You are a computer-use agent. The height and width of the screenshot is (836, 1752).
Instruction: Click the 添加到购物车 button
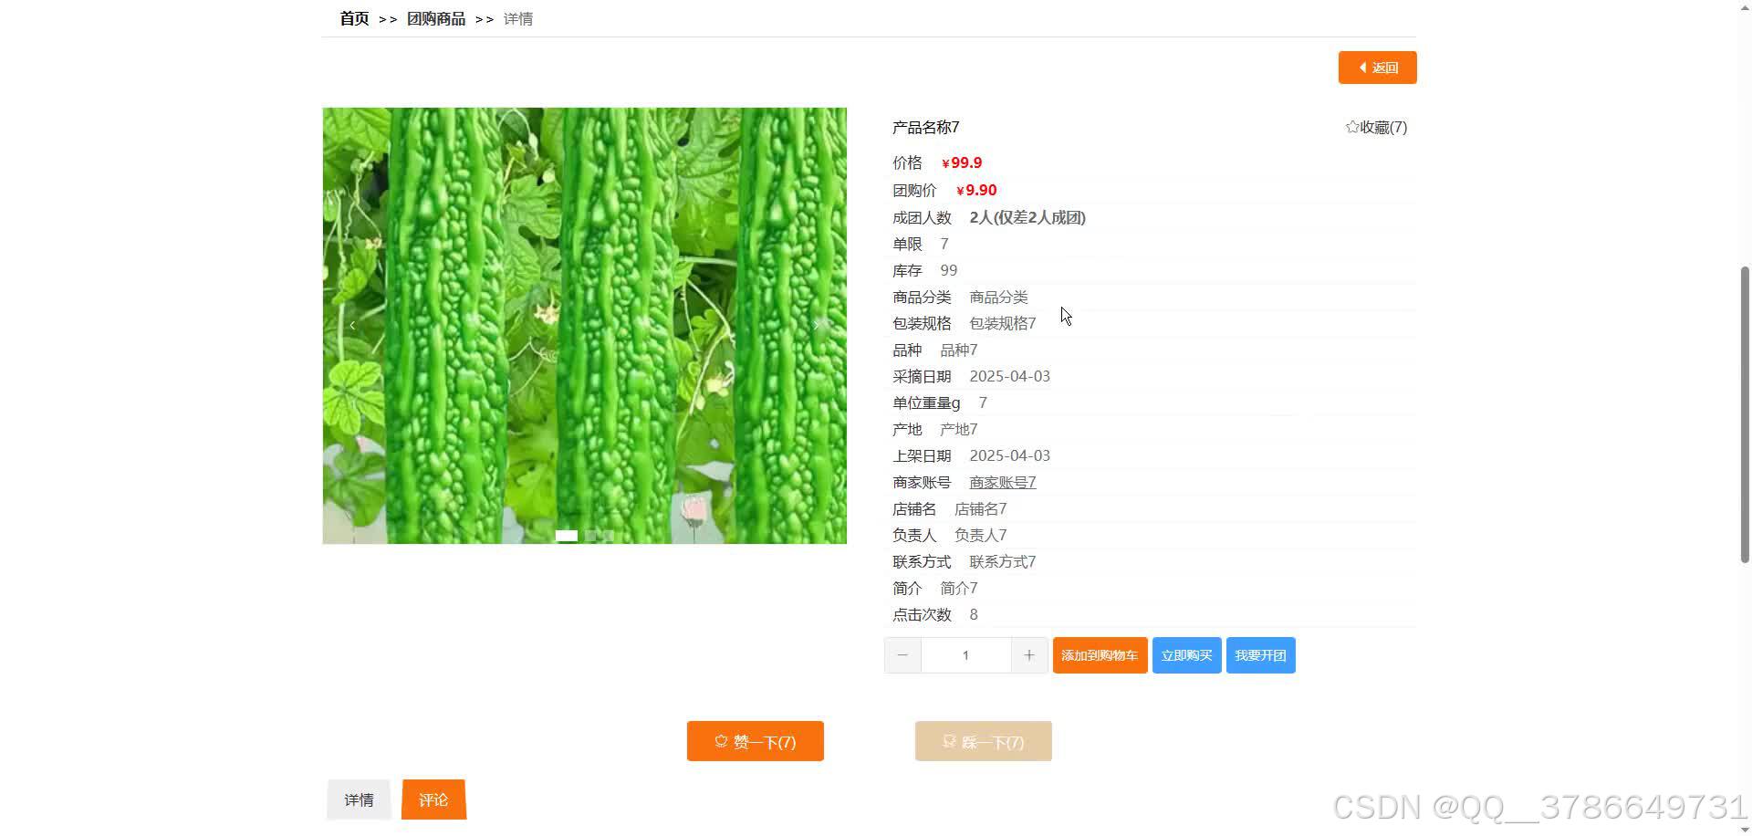tap(1100, 654)
